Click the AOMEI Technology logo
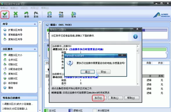The height and width of the screenshot is (112, 171). [x=161, y=15]
